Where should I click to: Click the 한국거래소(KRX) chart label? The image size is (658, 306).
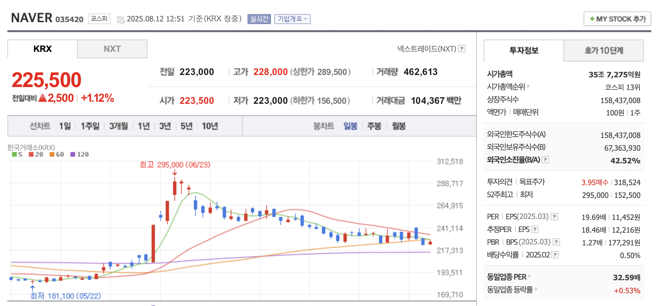coord(31,147)
